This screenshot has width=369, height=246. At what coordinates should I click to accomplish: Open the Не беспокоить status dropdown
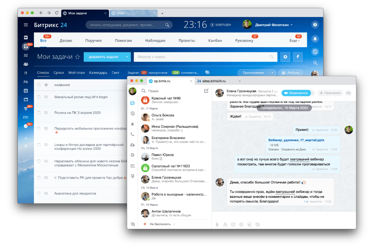point(160,224)
